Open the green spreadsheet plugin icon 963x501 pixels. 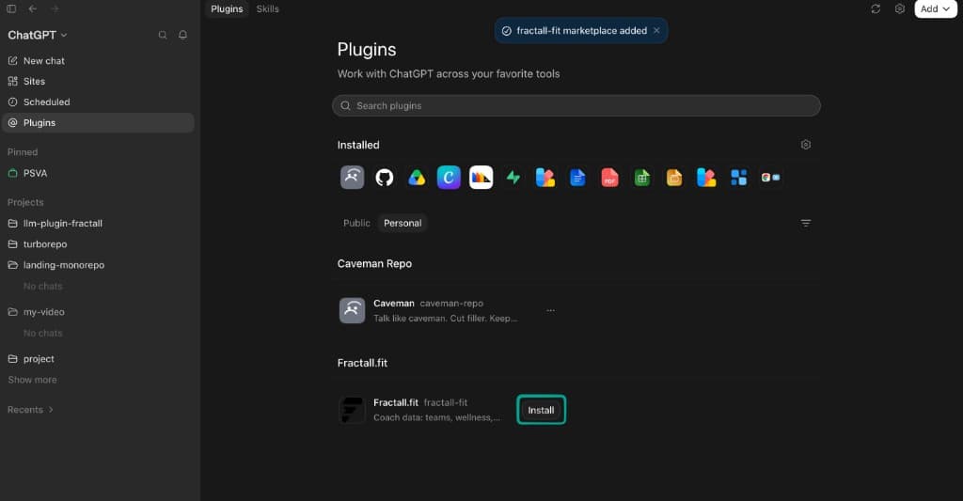pyautogui.click(x=642, y=178)
